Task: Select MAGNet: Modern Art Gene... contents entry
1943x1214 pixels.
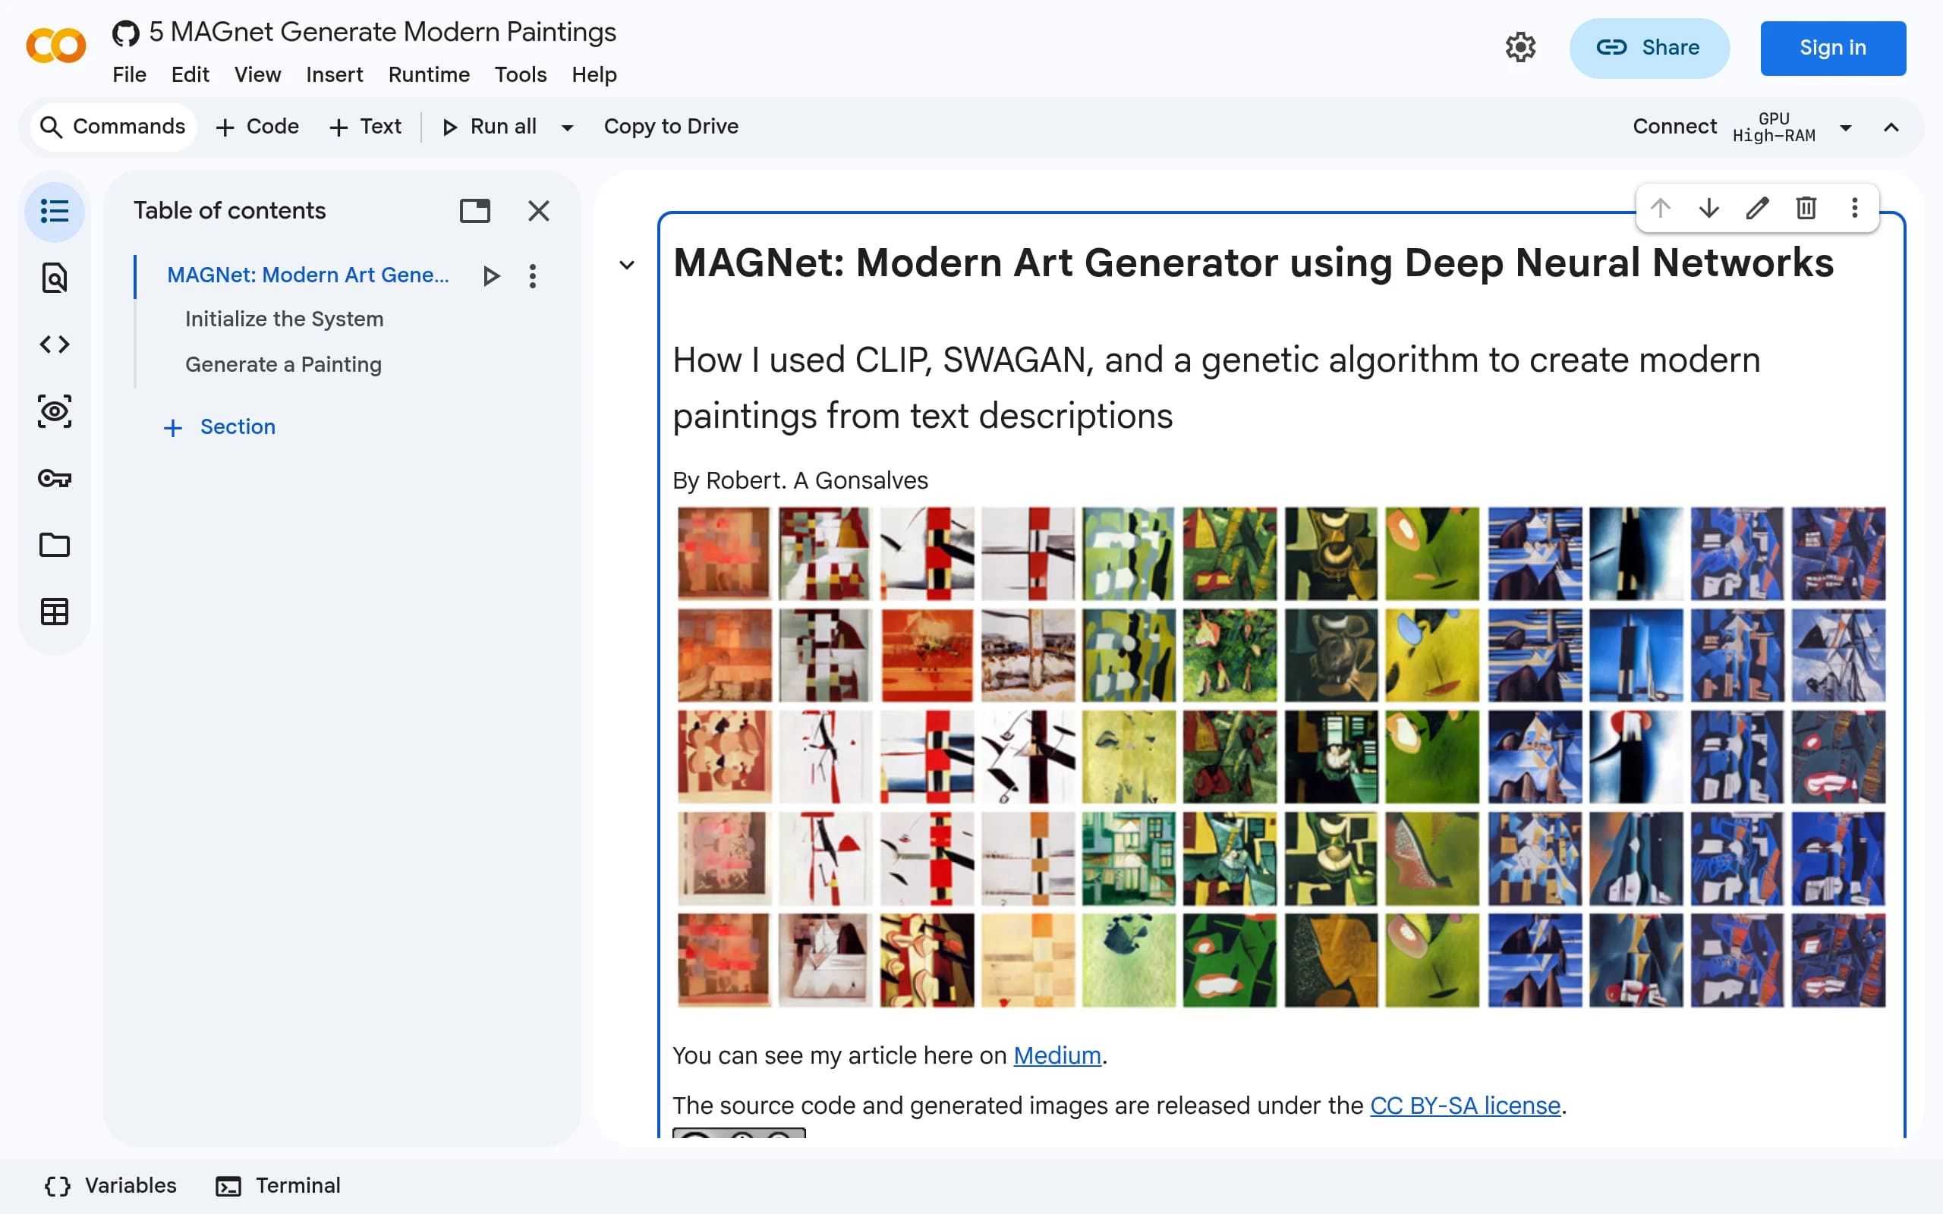Action: pyautogui.click(x=307, y=275)
